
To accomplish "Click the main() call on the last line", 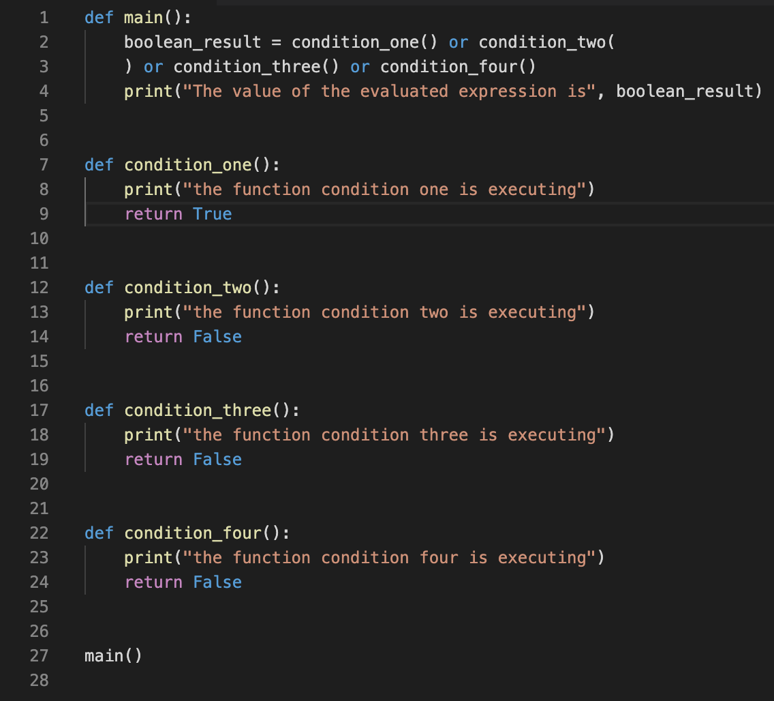I will (113, 656).
